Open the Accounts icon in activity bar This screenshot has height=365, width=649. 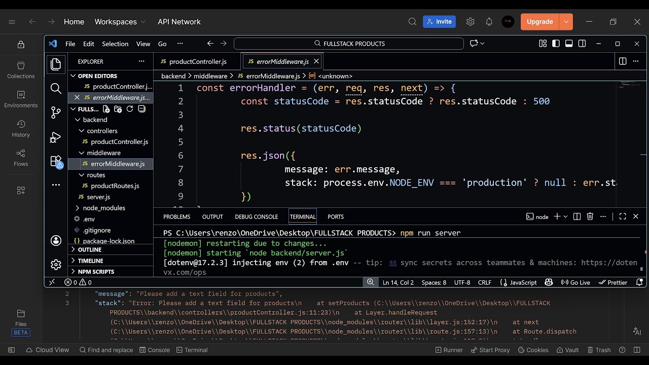pos(56,240)
